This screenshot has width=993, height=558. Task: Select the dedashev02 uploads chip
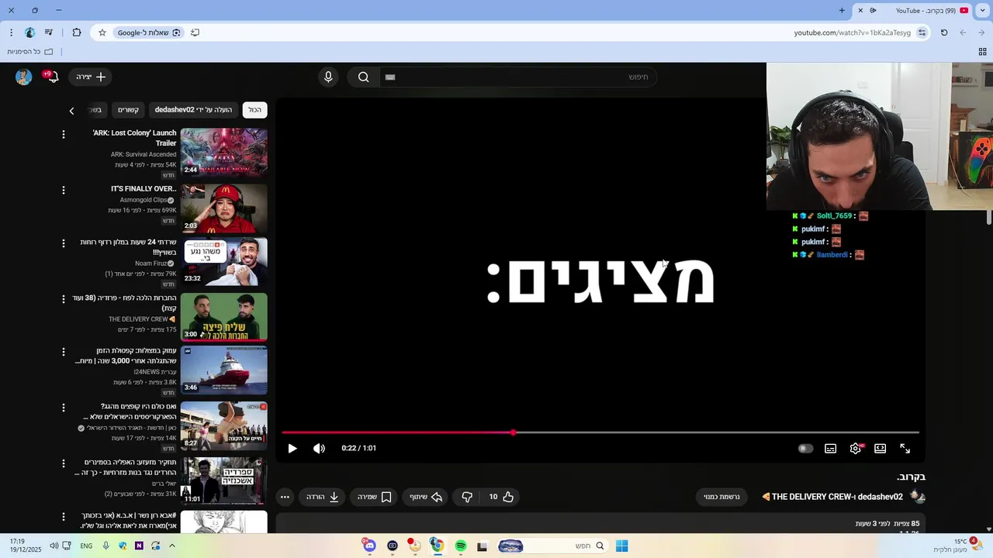(x=193, y=110)
